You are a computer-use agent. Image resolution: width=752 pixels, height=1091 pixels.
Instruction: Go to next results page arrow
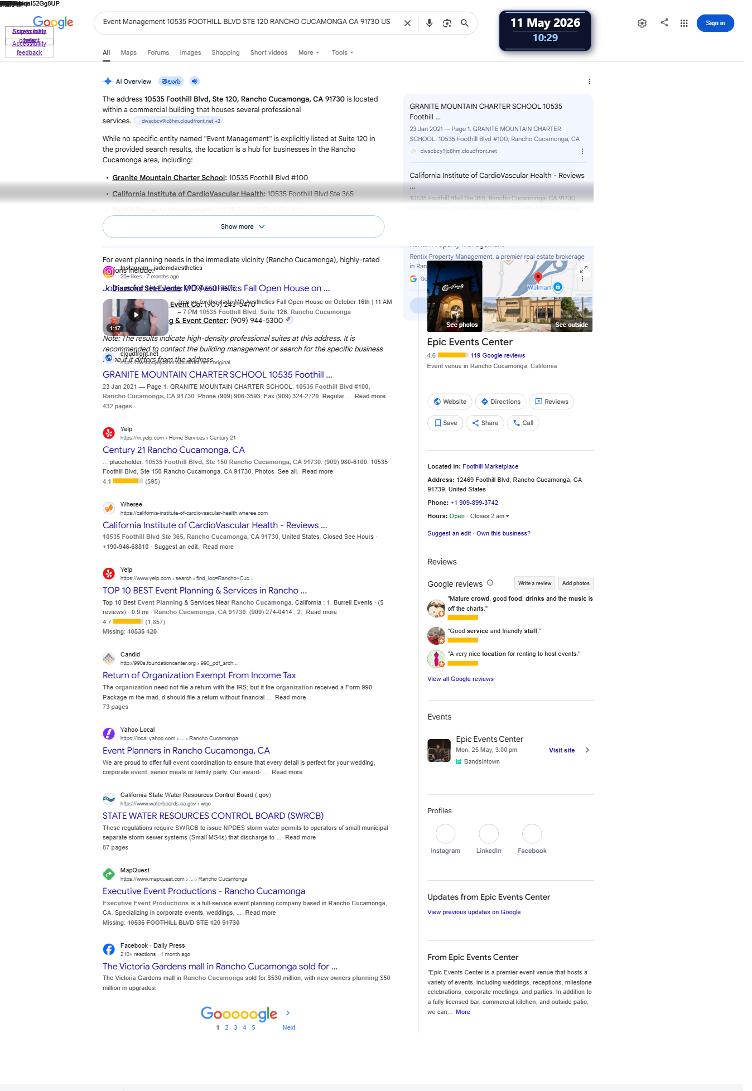point(288,1013)
